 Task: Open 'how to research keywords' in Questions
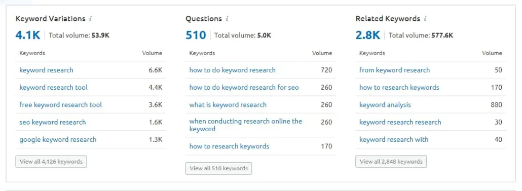[230, 146]
